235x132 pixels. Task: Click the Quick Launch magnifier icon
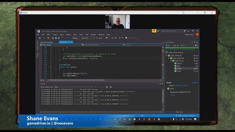click(x=185, y=31)
